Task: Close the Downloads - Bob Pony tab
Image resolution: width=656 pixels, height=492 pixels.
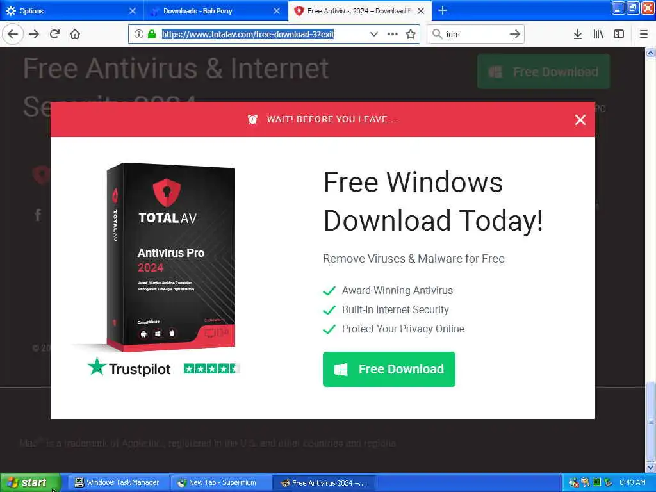Action: [x=277, y=11]
